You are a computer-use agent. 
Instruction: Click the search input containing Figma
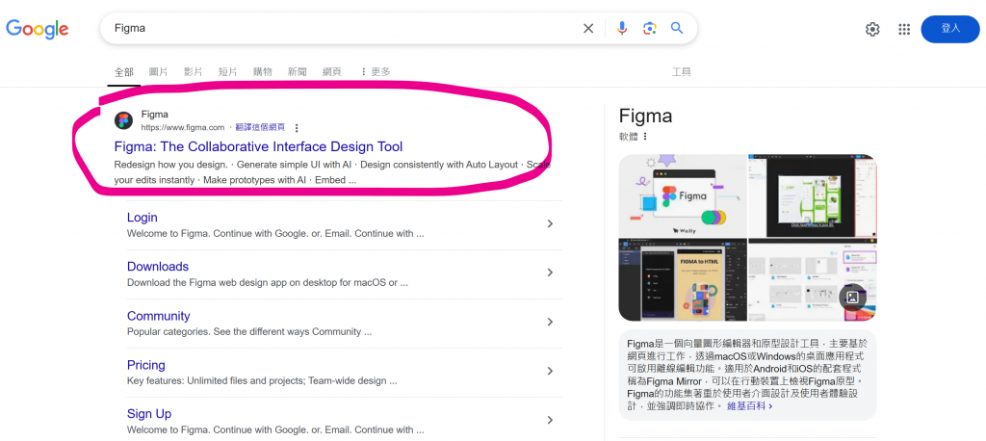click(343, 28)
